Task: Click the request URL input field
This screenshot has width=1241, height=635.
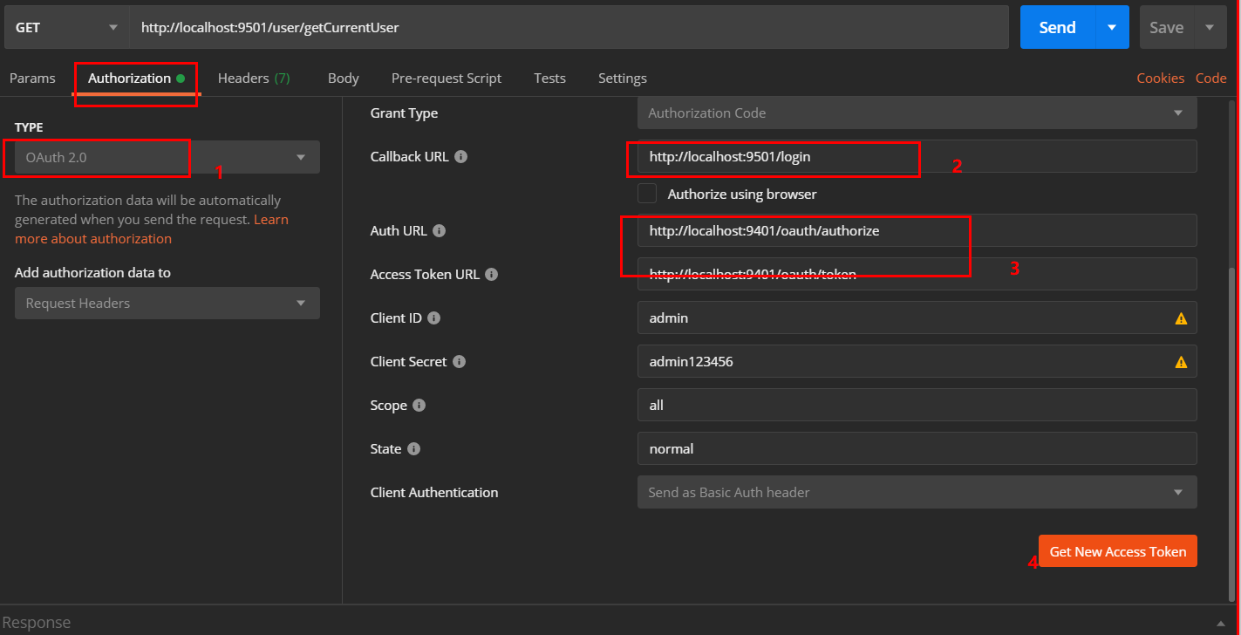Action: pos(569,28)
